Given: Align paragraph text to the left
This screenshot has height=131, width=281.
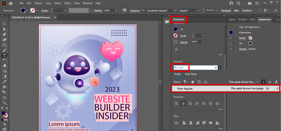Looking at the screenshot, I should (176, 103).
